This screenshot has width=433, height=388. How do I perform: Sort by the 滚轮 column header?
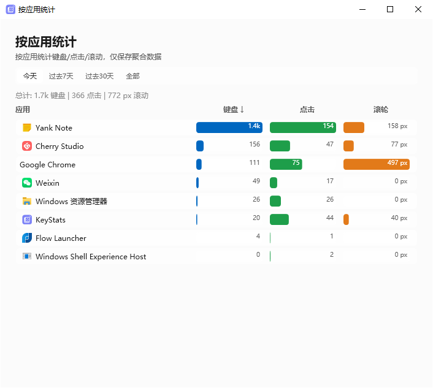click(x=380, y=110)
